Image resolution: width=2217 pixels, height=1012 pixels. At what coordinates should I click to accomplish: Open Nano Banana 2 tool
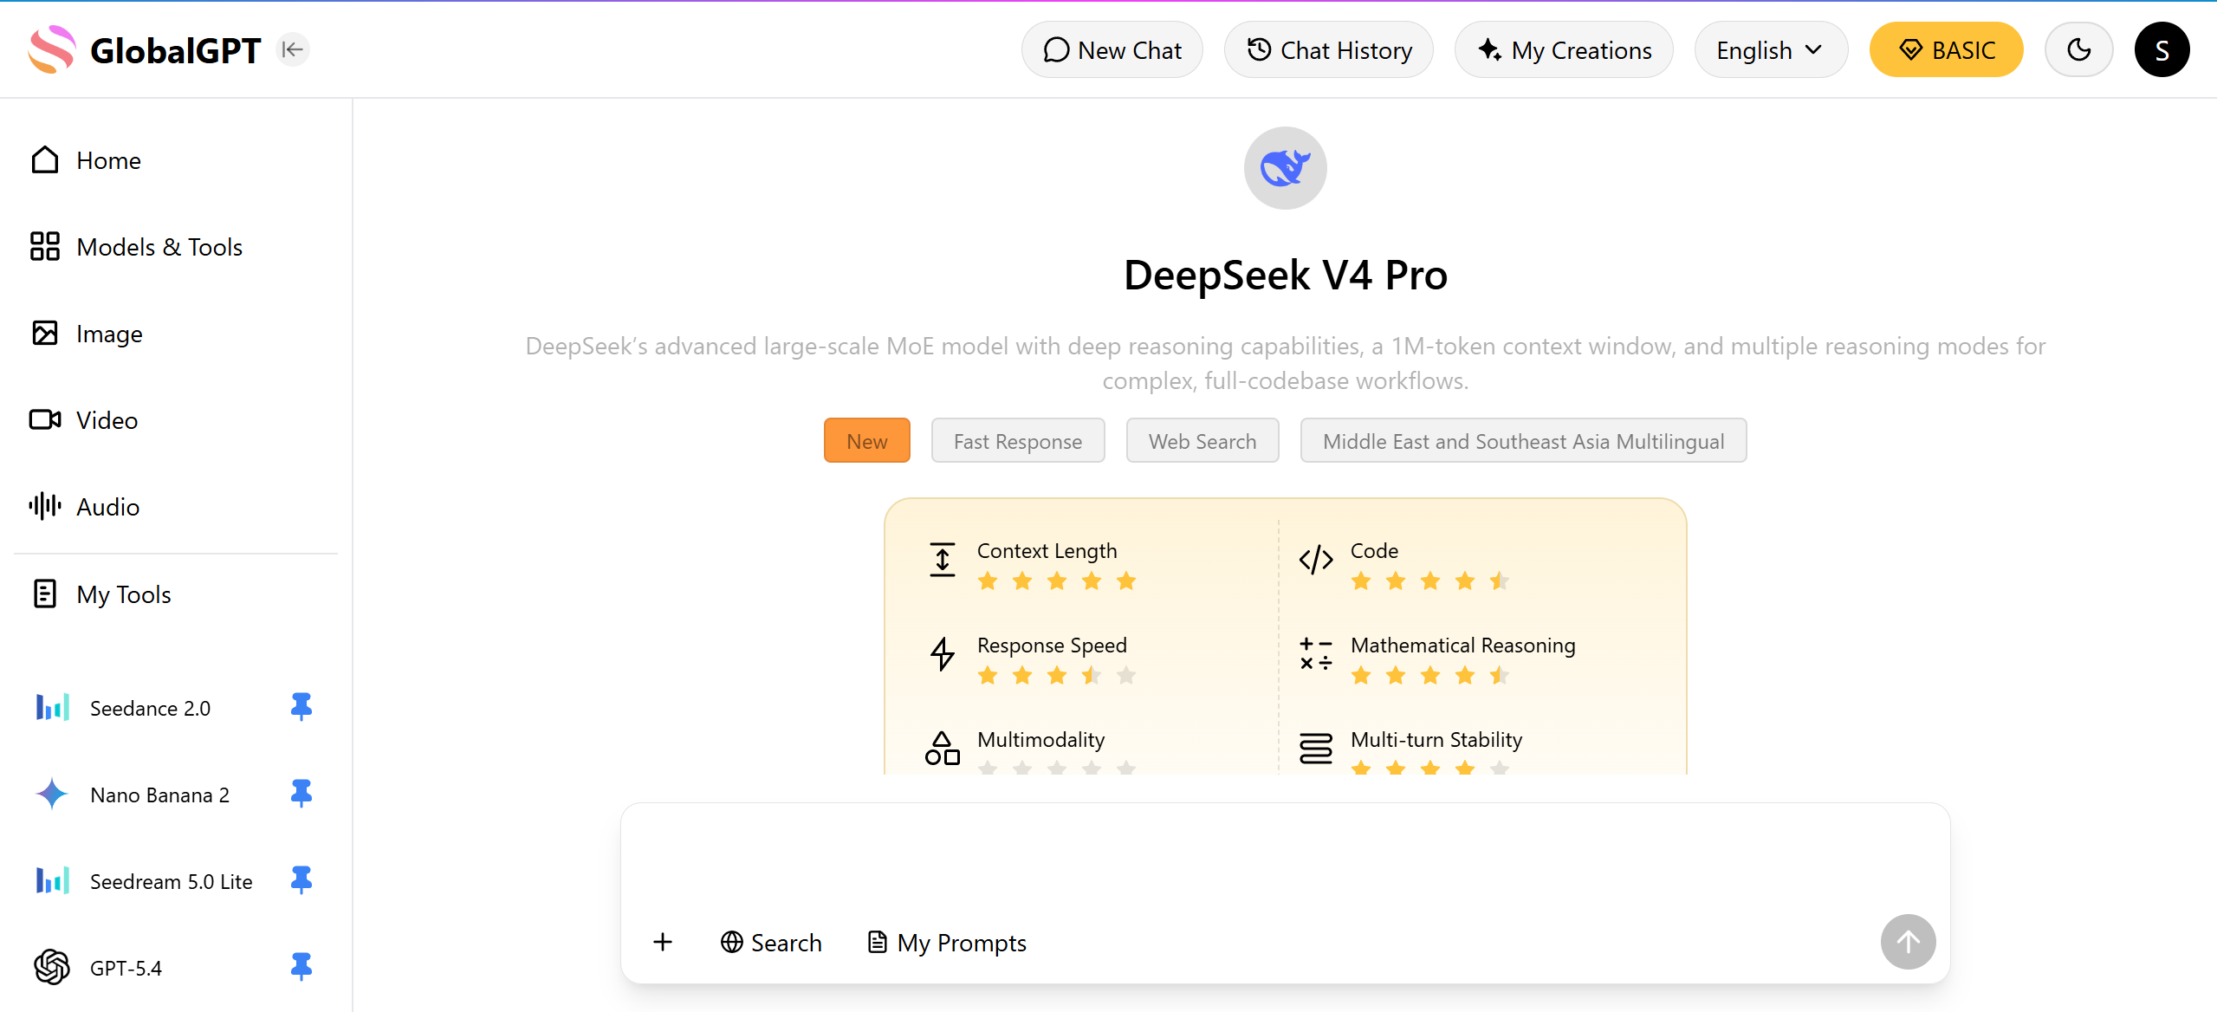point(159,795)
